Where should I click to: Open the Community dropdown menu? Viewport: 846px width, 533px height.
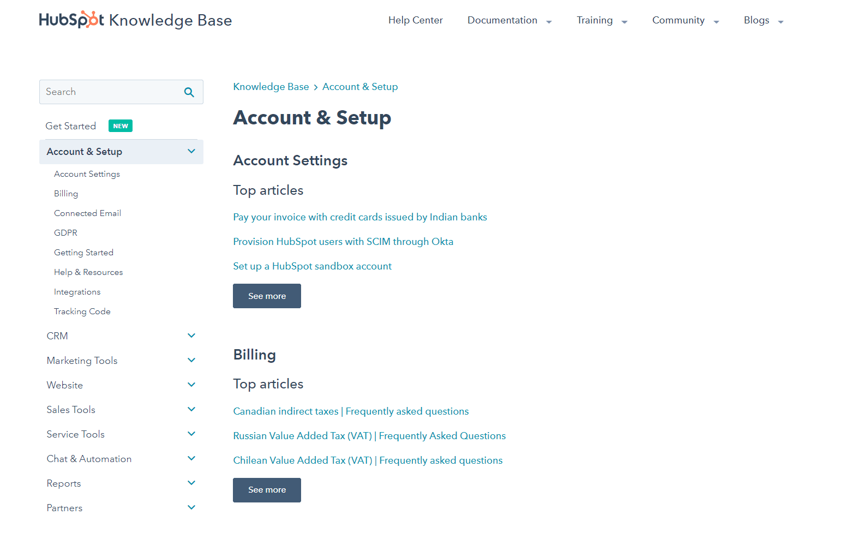[685, 21]
